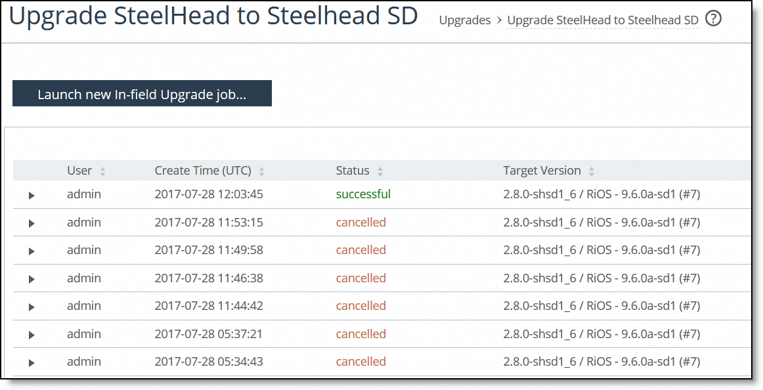763x390 pixels.
Task: Select the successful status text
Action: coord(363,194)
